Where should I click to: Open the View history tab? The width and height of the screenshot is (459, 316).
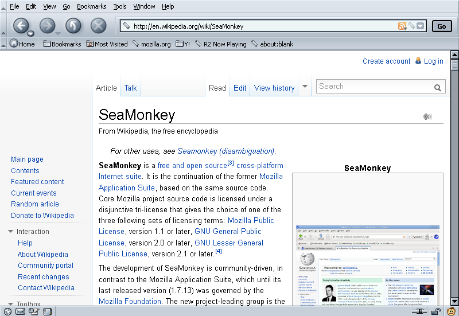pyautogui.click(x=274, y=88)
